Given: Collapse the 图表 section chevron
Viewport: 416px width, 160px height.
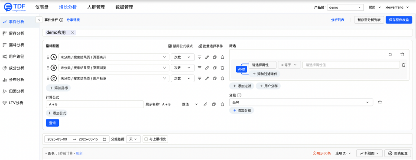Looking at the screenshot, I should [46, 153].
